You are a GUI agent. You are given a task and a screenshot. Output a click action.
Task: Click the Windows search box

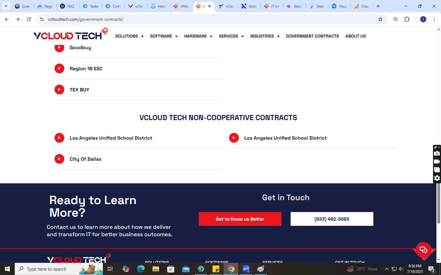tap(59, 269)
